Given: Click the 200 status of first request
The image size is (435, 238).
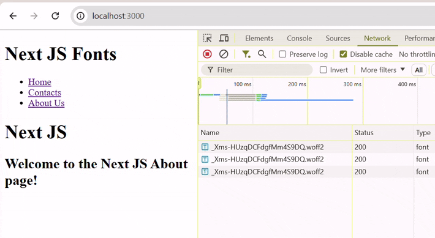Looking at the screenshot, I should coord(360,147).
